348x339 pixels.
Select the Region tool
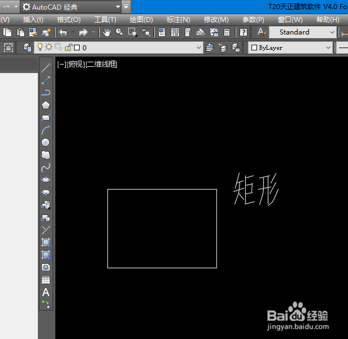click(46, 267)
